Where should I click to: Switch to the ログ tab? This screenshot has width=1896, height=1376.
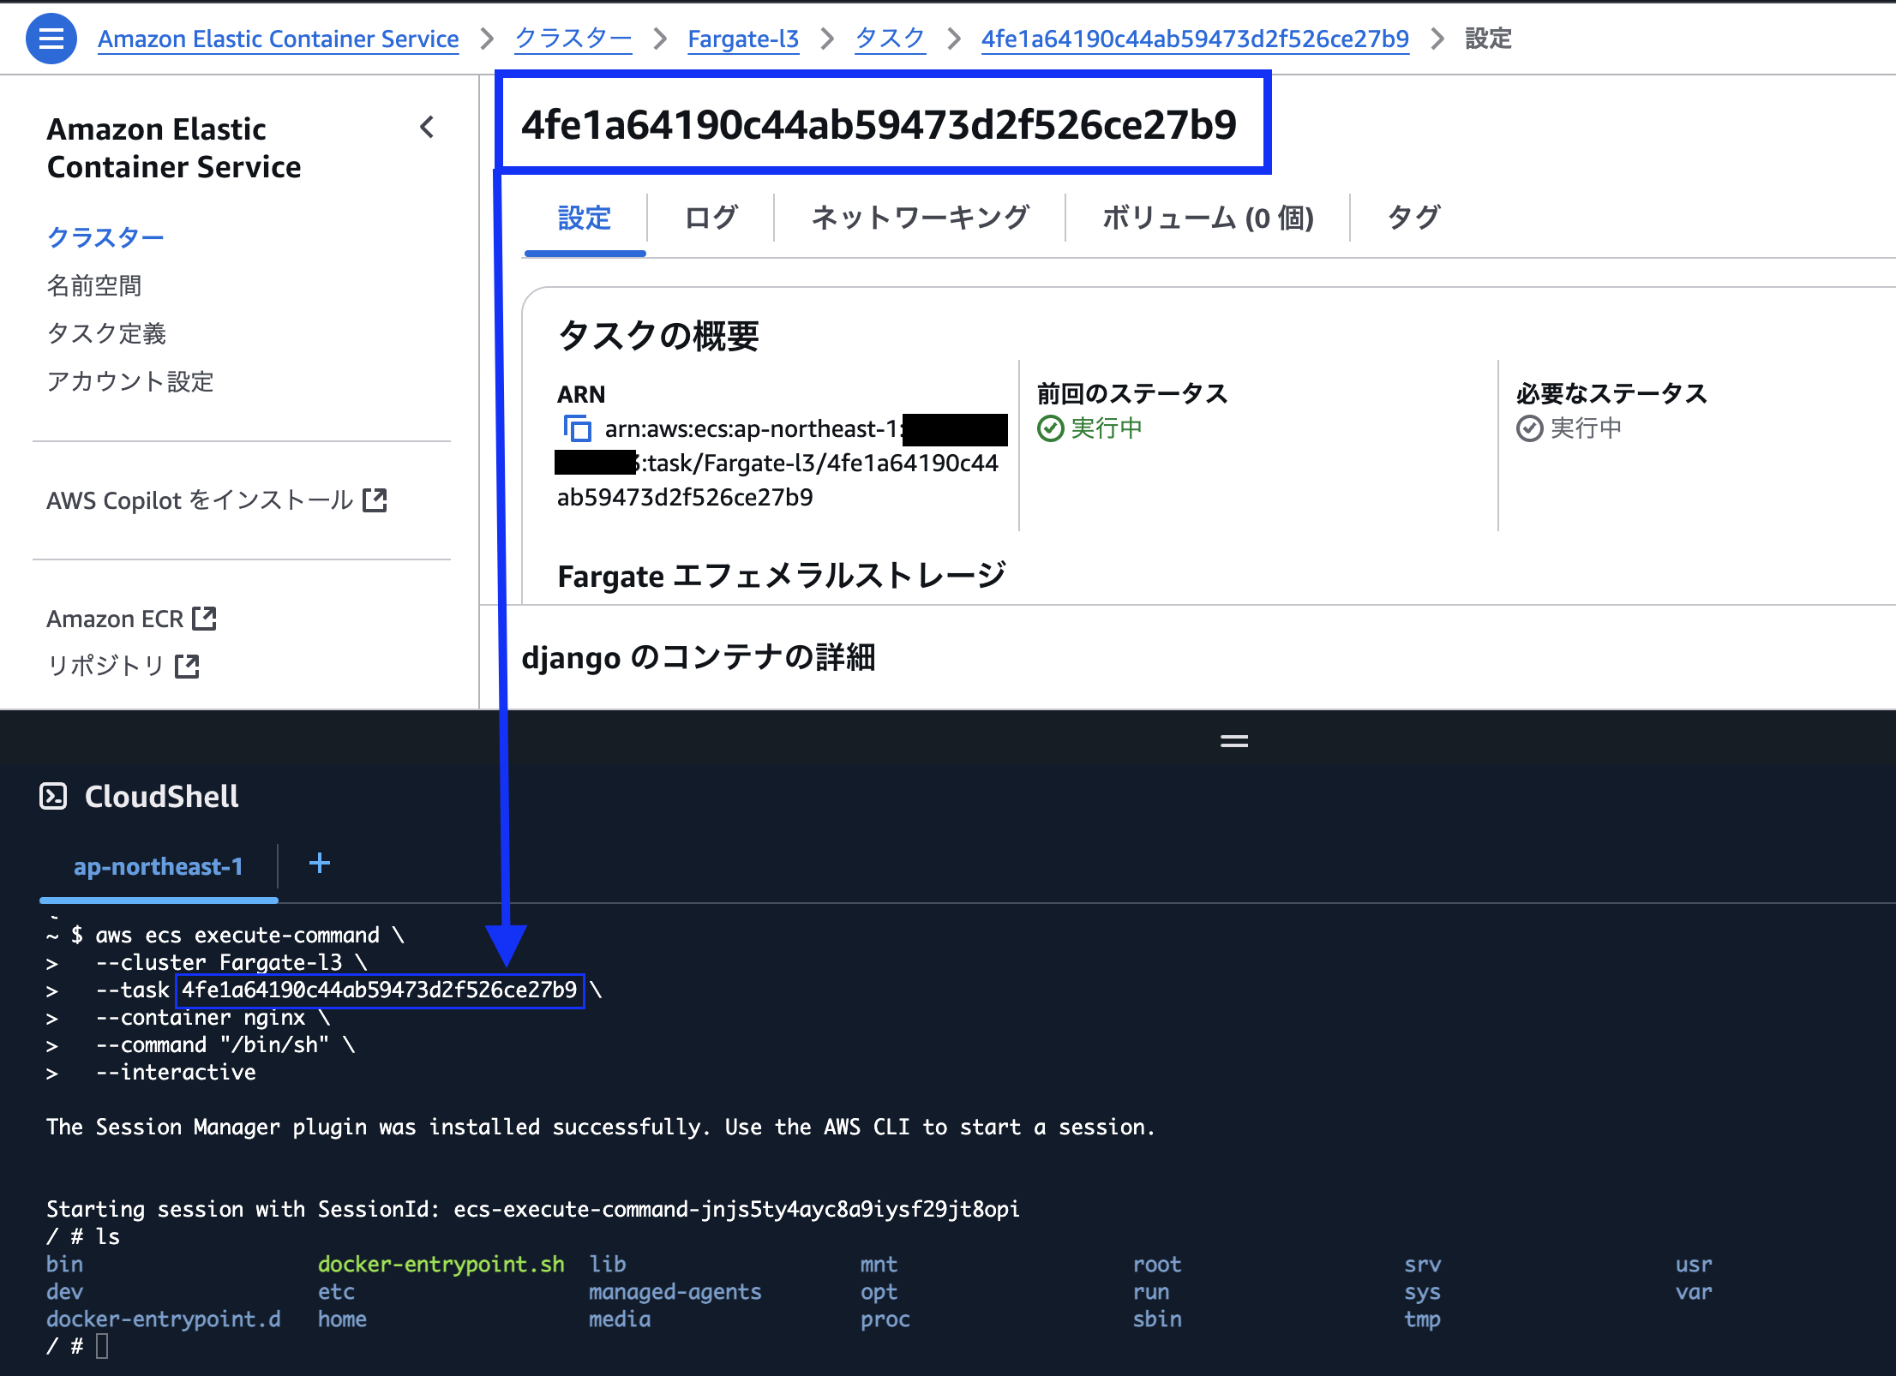coord(710,218)
